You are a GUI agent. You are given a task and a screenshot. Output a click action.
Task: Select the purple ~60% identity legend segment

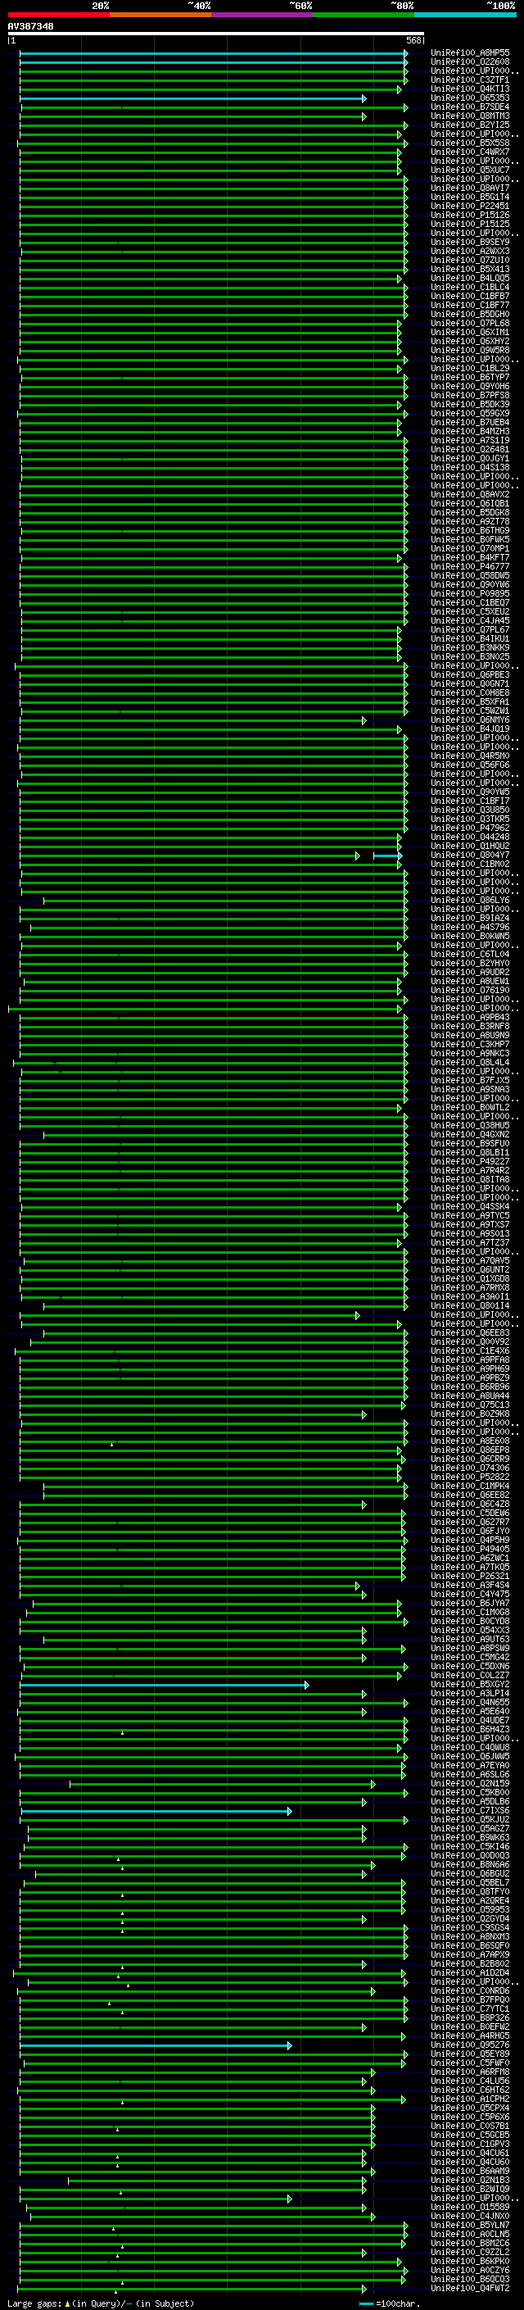261,15
